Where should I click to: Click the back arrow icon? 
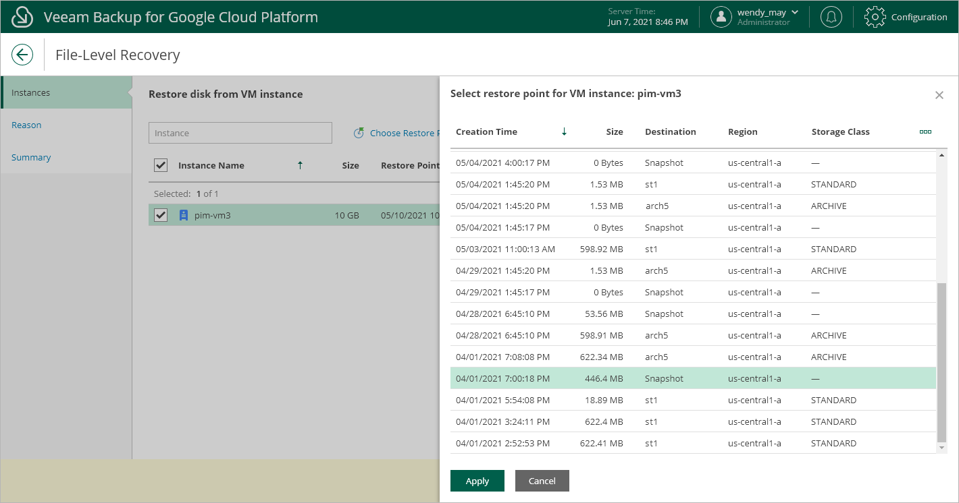(x=22, y=55)
